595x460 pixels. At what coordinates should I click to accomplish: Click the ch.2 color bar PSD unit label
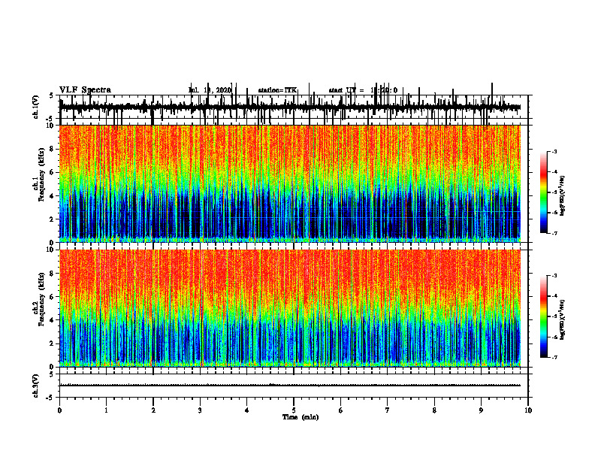click(x=563, y=320)
